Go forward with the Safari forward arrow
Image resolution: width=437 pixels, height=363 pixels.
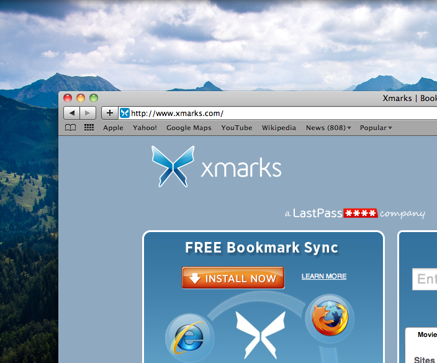(x=88, y=113)
